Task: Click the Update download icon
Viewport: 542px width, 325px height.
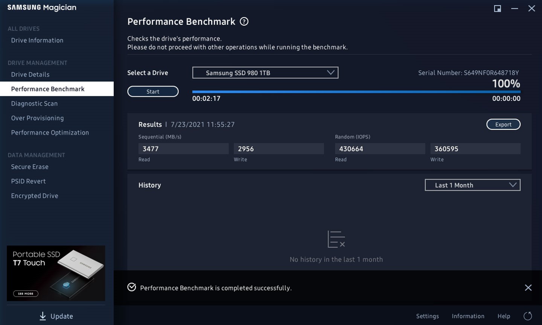Action: pyautogui.click(x=43, y=316)
